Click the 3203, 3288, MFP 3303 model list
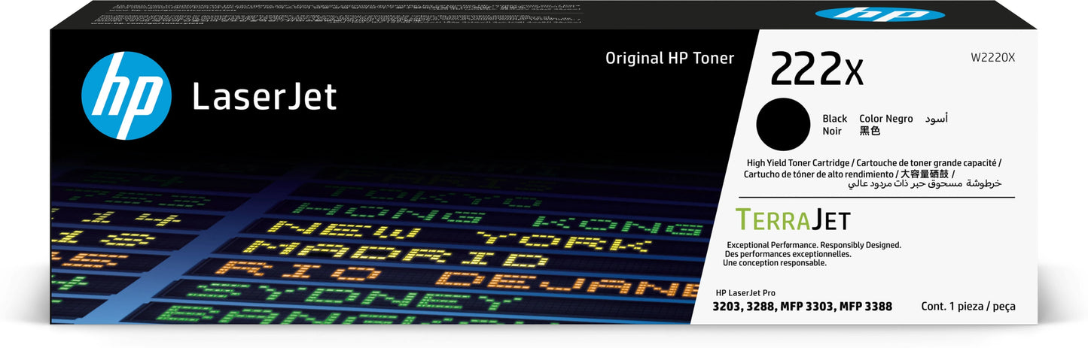Image resolution: width=1088 pixels, height=348 pixels. tap(807, 307)
